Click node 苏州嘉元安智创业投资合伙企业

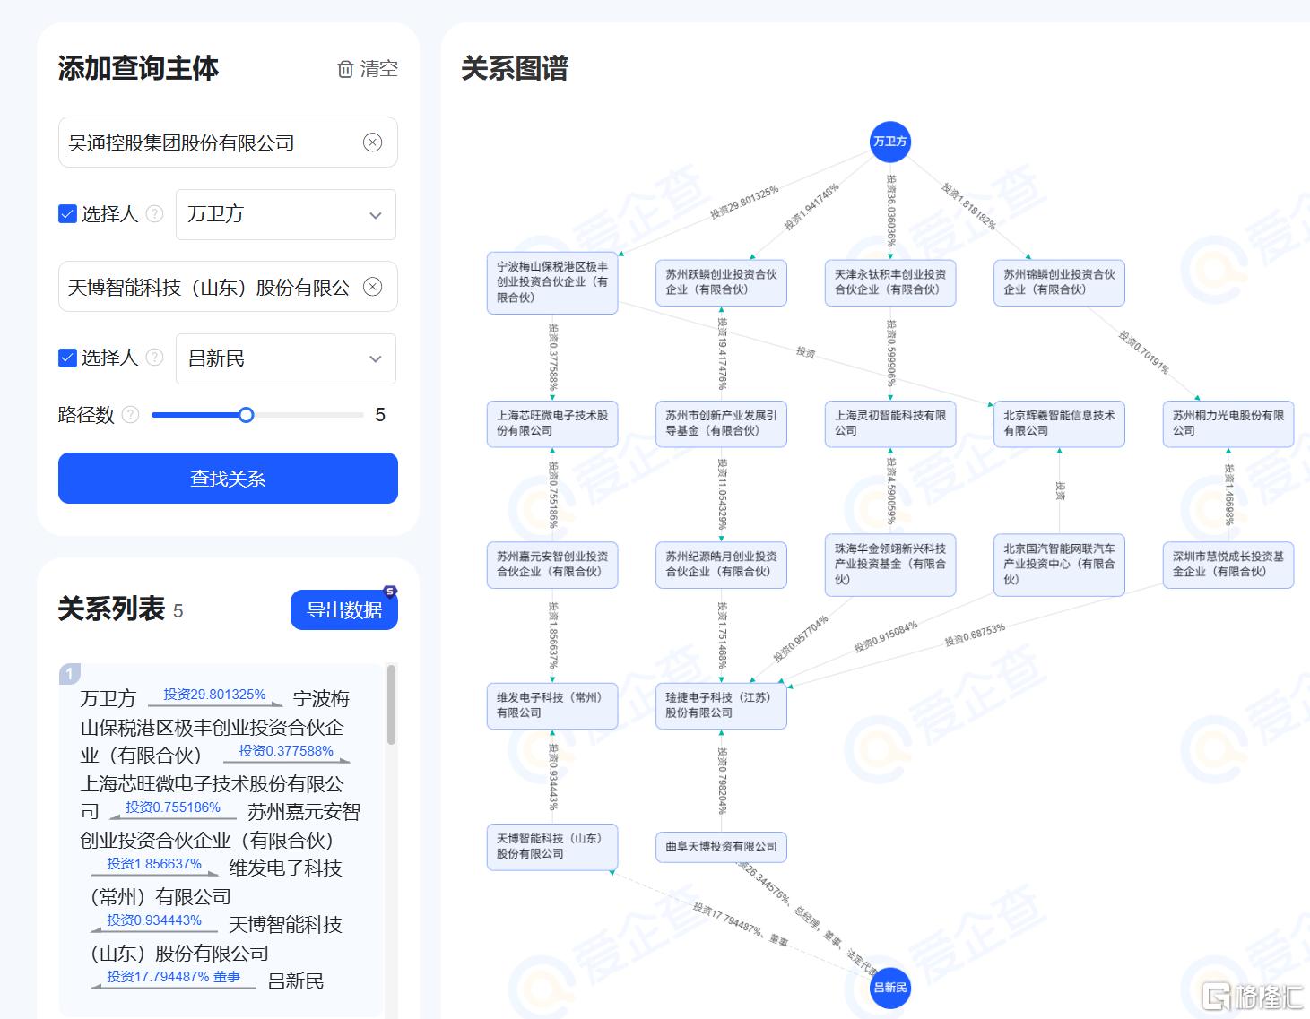[x=552, y=565]
